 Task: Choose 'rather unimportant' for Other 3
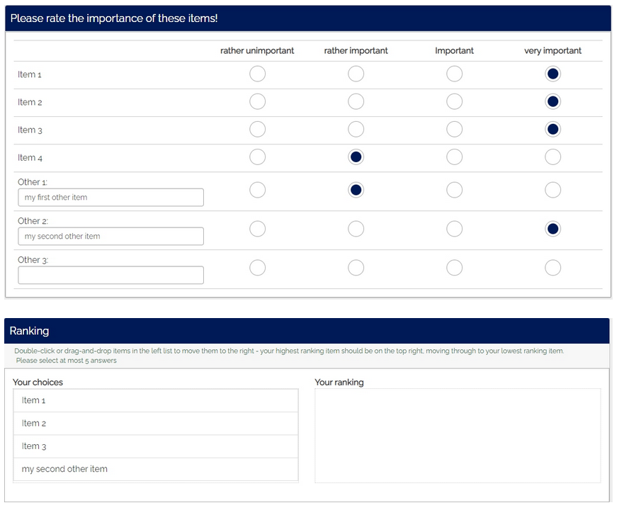pyautogui.click(x=258, y=267)
